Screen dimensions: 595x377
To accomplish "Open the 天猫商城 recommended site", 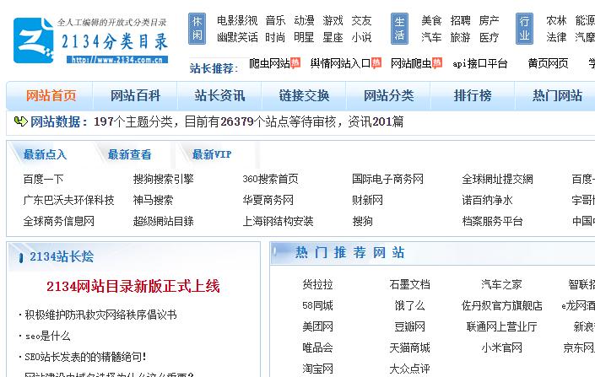I will pos(409,347).
